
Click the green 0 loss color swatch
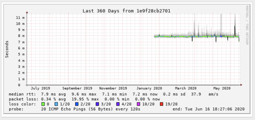43,104
